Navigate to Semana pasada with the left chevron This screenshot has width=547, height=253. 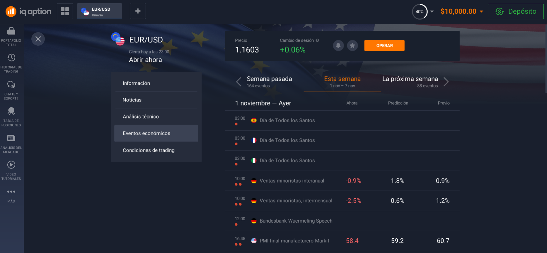point(238,82)
